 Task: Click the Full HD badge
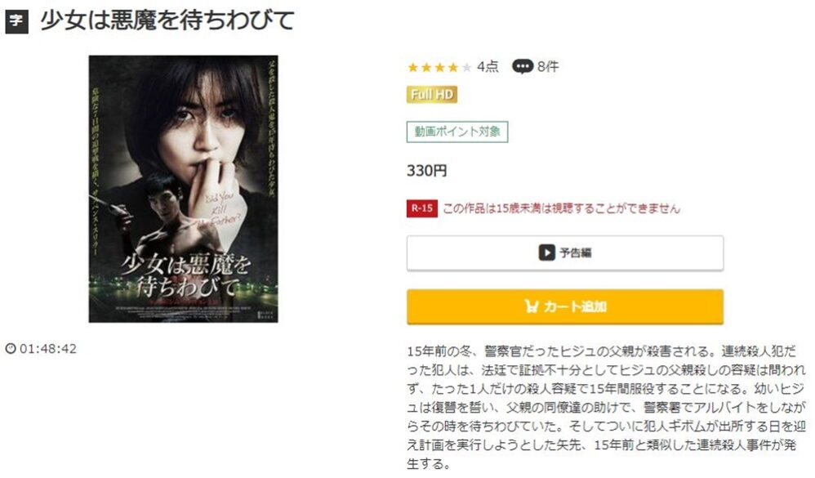coord(432,95)
